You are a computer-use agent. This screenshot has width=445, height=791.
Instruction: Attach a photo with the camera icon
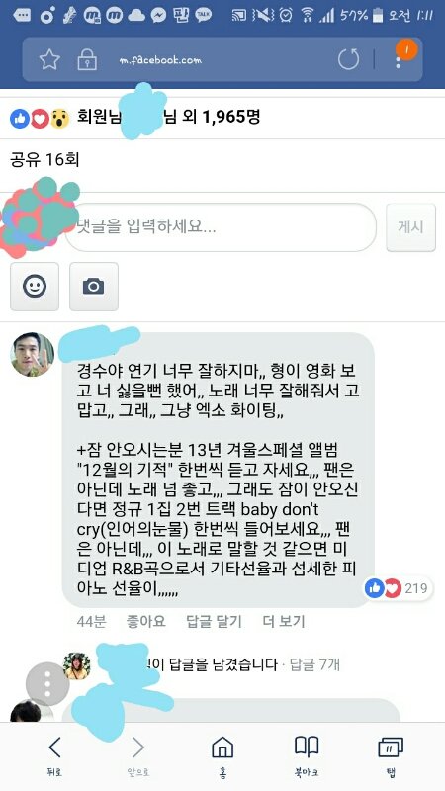coord(94,287)
